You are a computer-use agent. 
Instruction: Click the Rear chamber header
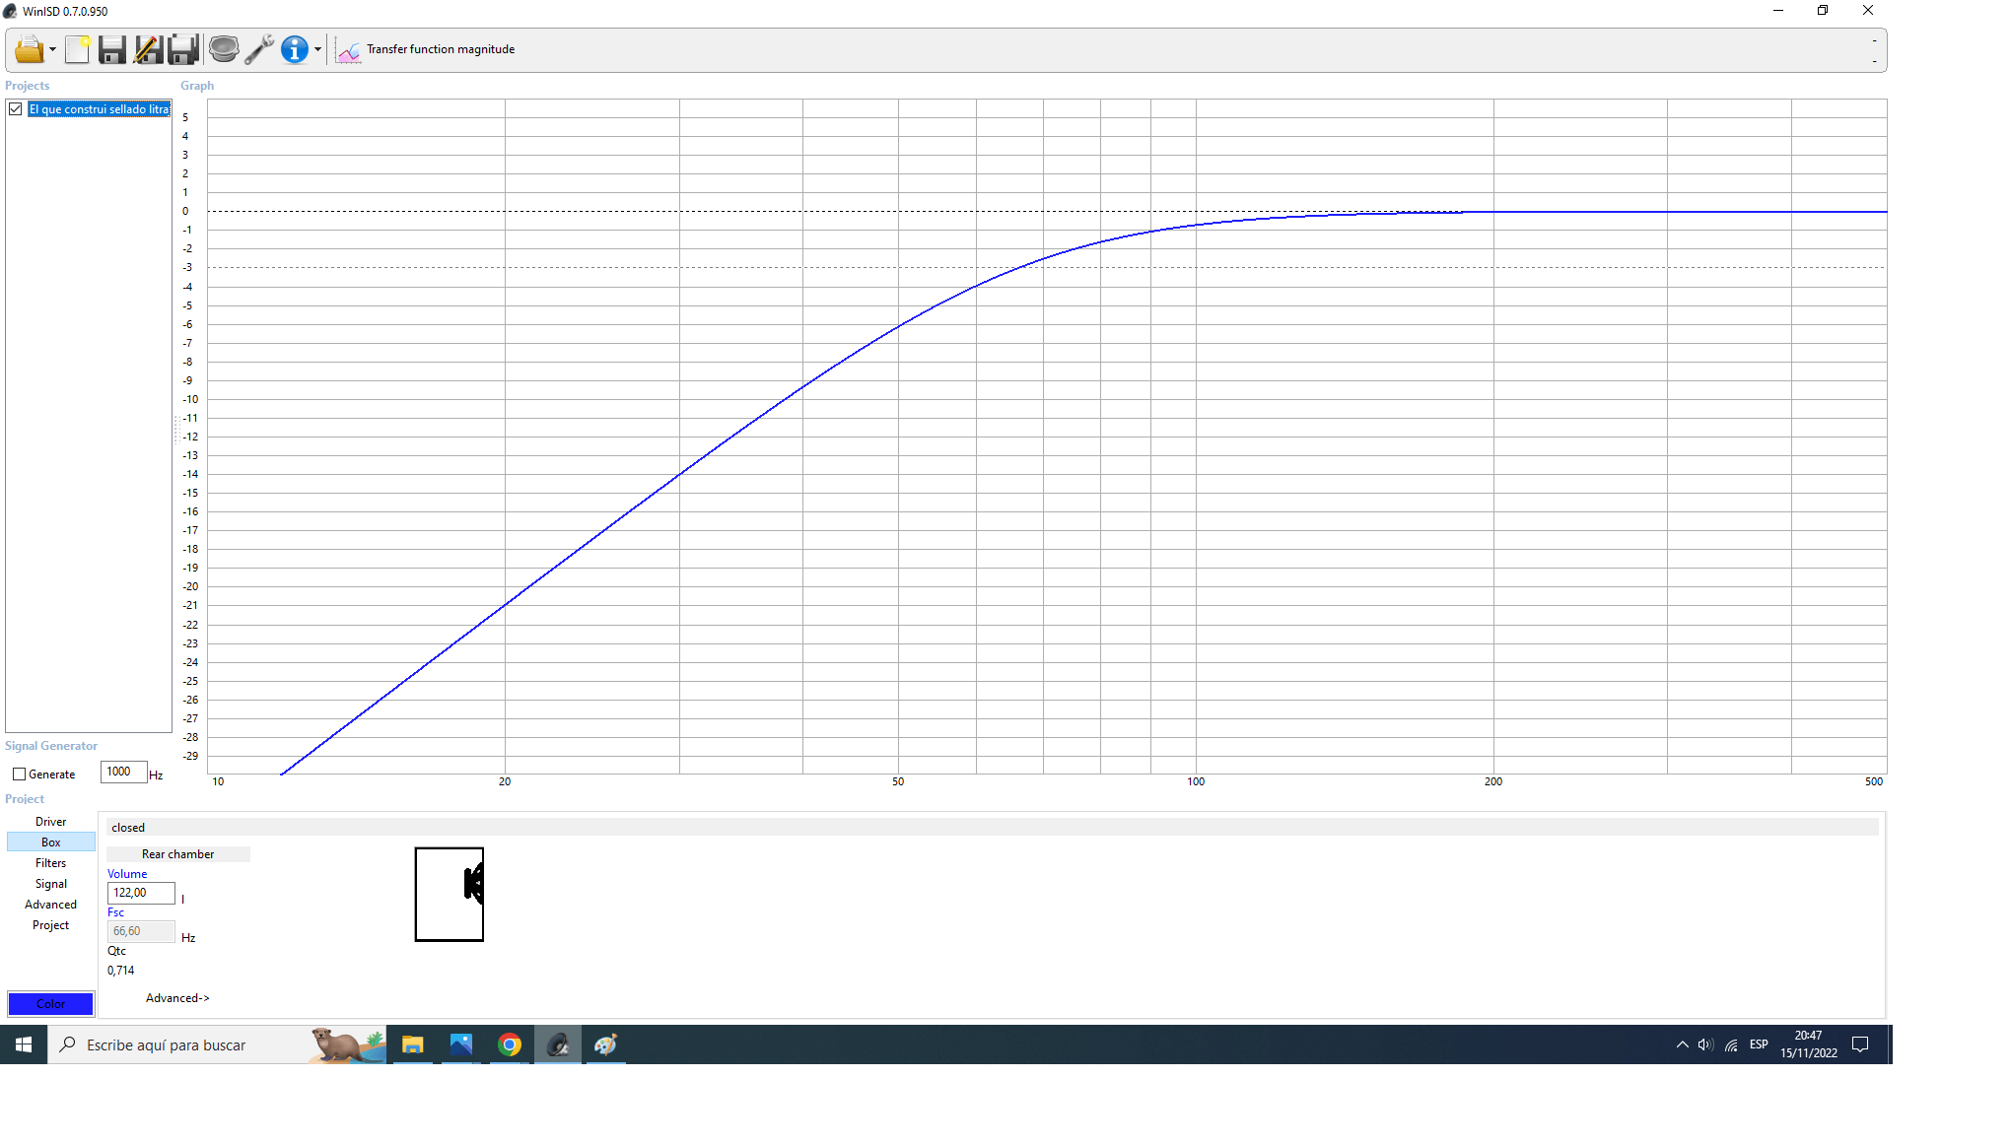(178, 854)
